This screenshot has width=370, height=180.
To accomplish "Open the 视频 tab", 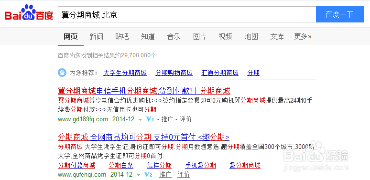I will coord(225,36).
